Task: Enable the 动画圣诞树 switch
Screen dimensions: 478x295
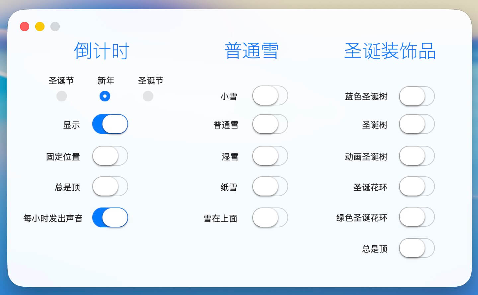Action: pyautogui.click(x=417, y=156)
